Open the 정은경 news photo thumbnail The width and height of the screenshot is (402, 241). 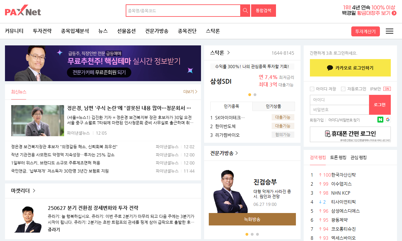(x=38, y=121)
